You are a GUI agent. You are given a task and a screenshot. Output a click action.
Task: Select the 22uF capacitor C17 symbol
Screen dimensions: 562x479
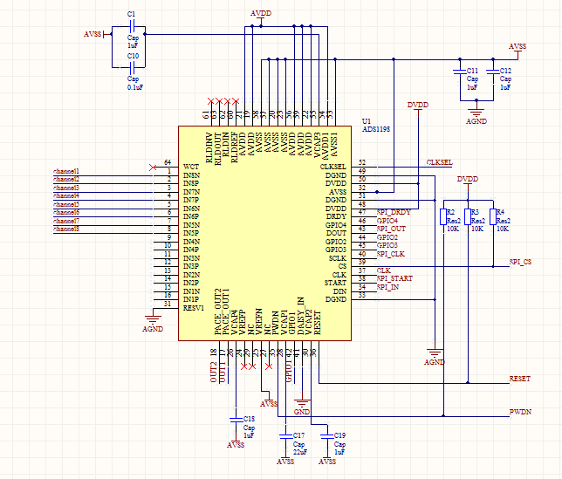(x=285, y=436)
